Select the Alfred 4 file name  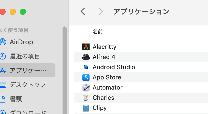pyautogui.click(x=104, y=57)
